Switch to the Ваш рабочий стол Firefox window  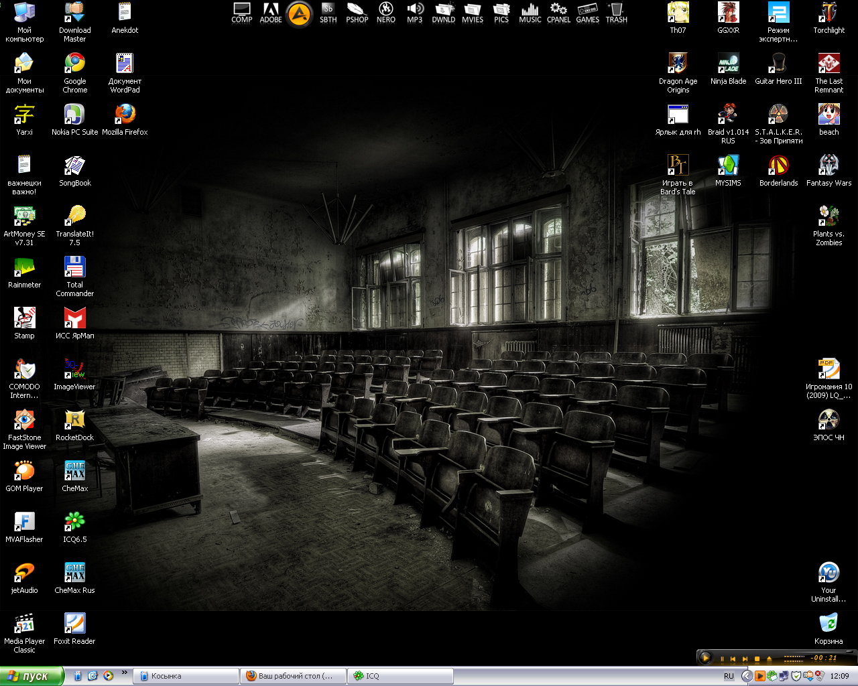point(294,677)
